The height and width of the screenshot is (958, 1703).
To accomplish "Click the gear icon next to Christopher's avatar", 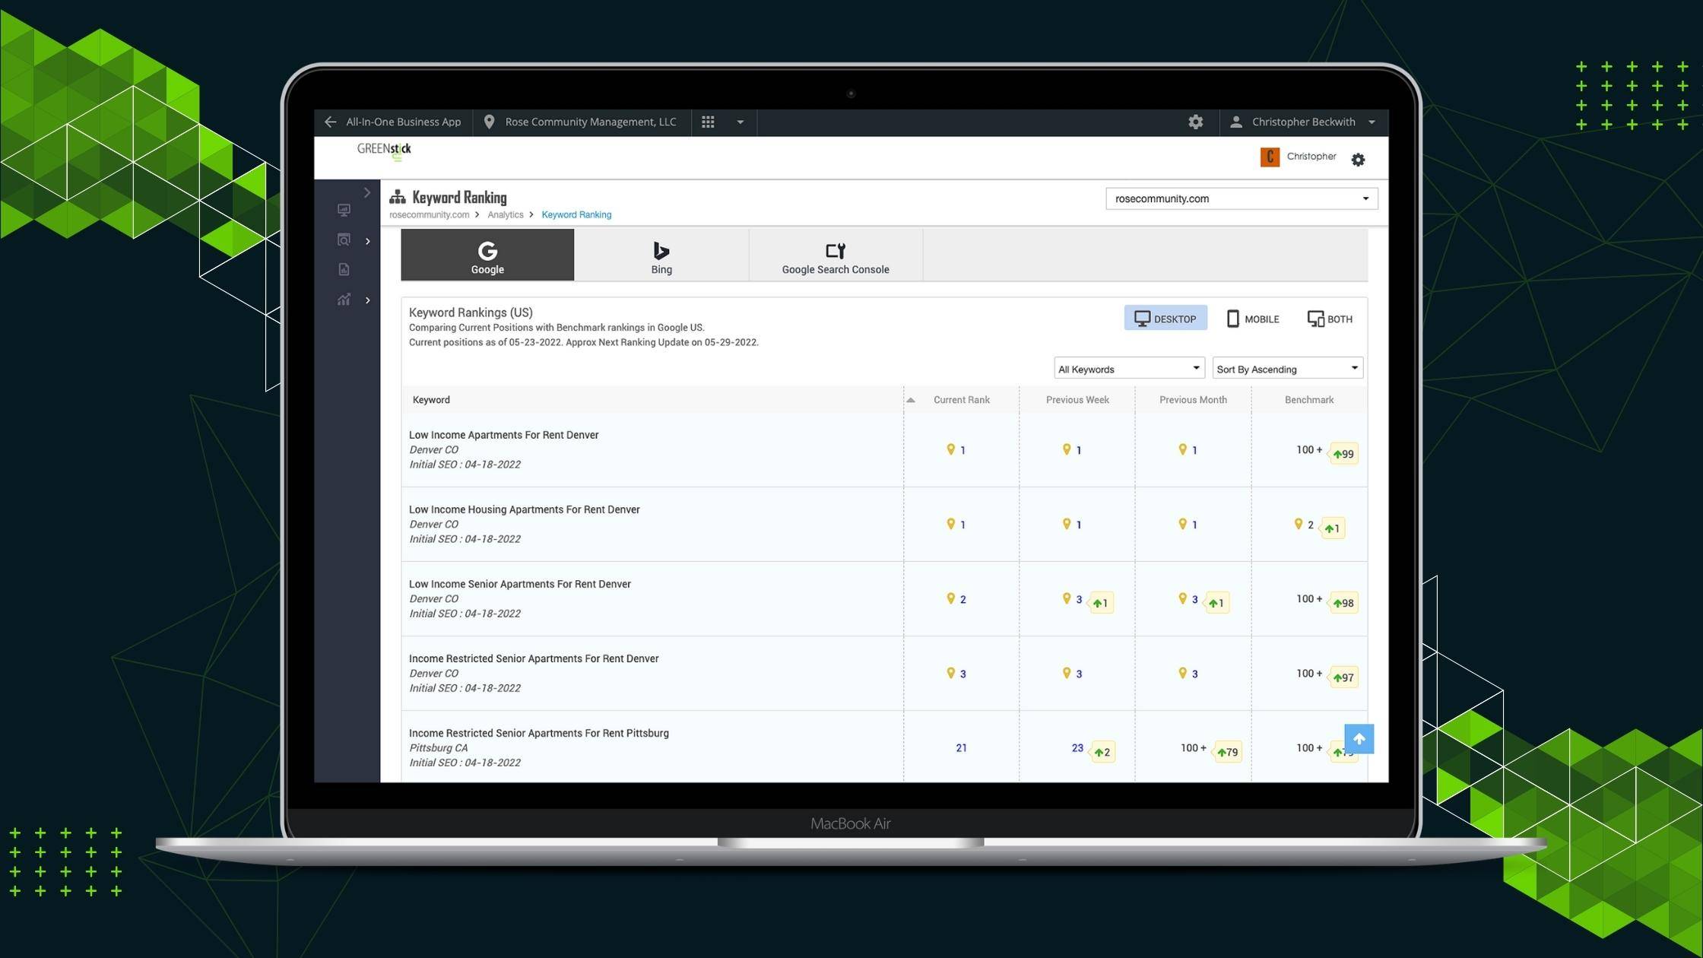I will point(1358,160).
